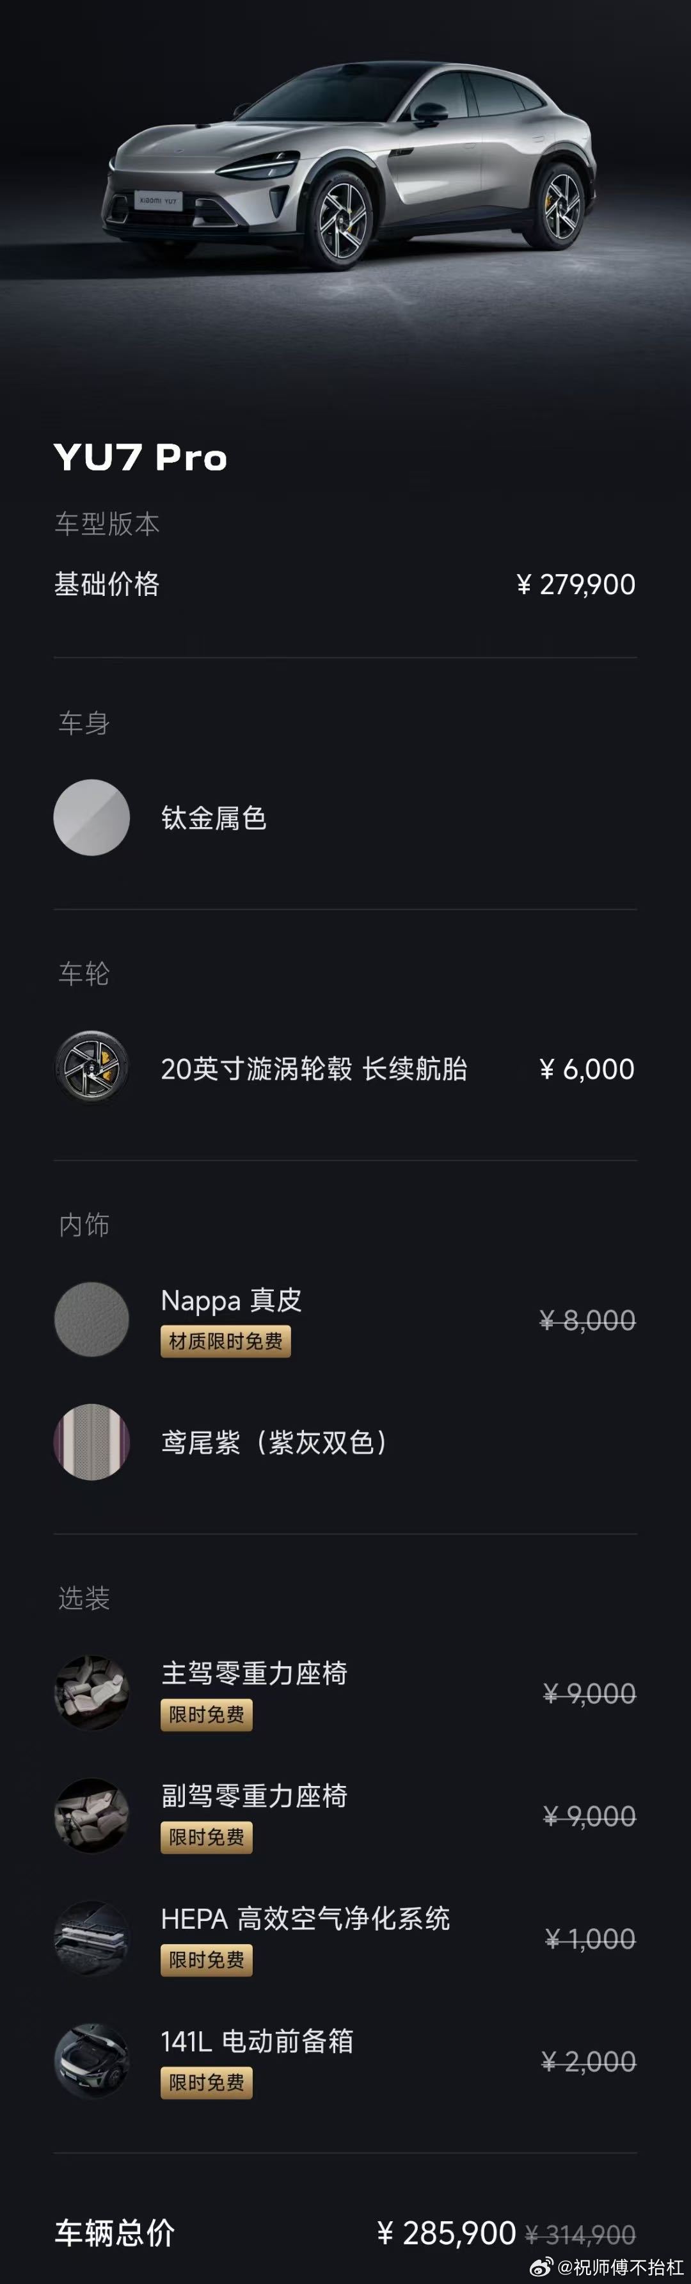691x2284 pixels.
Task: Click the Weibo logo watermark
Action: click(x=541, y=2266)
